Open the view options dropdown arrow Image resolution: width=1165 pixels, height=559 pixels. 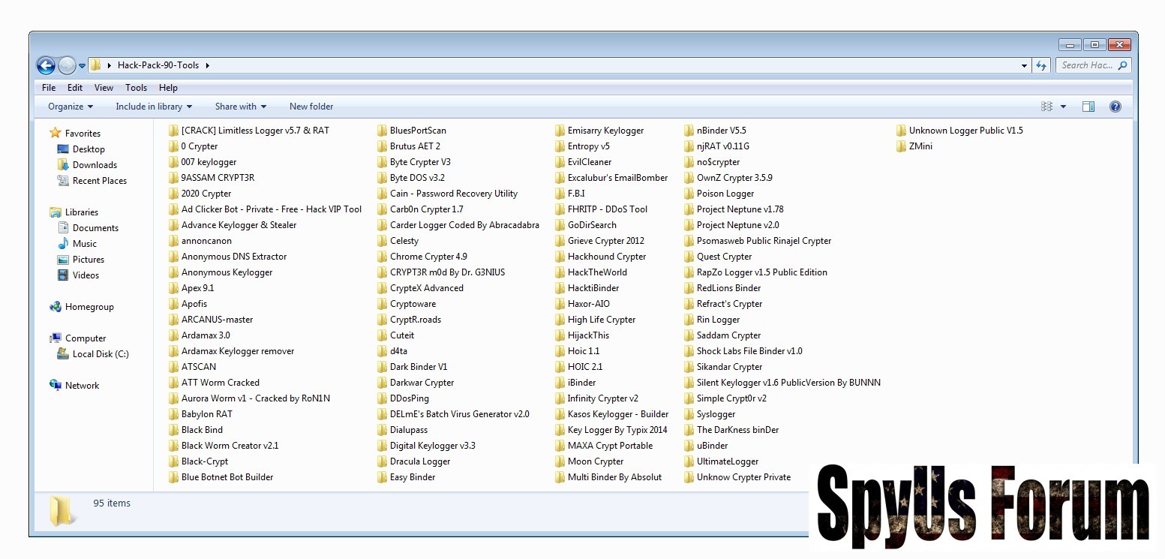(1063, 107)
